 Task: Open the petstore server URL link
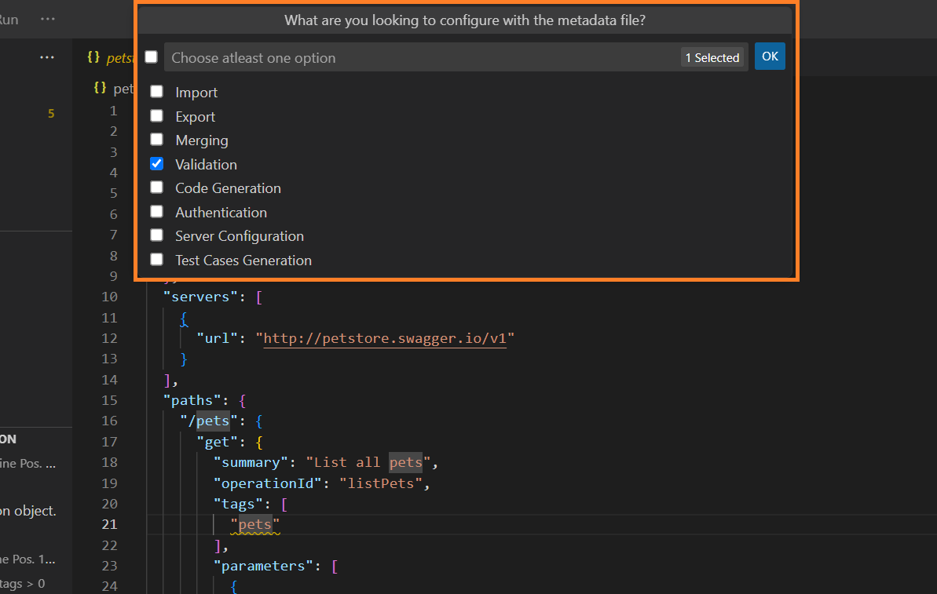385,338
